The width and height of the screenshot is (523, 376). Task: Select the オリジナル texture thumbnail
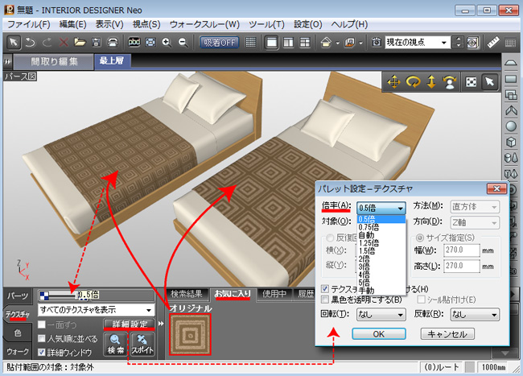coord(191,336)
